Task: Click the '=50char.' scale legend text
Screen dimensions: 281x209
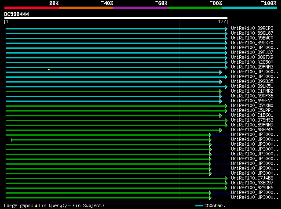Action: (215, 205)
